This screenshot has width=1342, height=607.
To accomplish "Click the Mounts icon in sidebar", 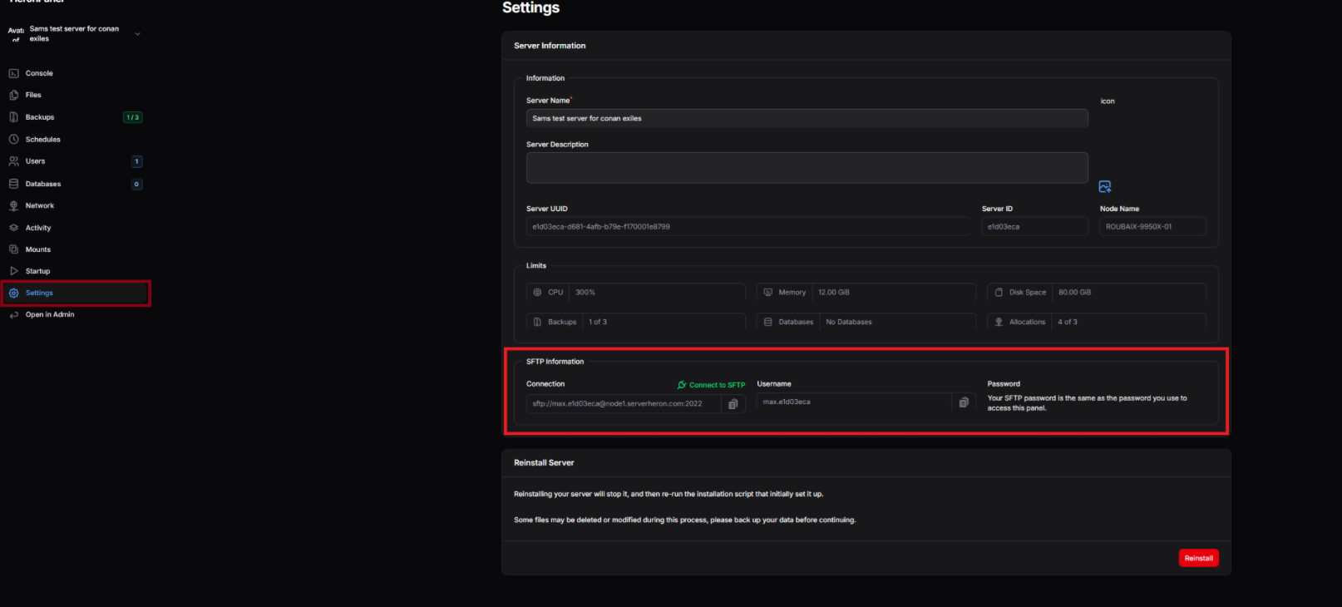I will tap(14, 249).
